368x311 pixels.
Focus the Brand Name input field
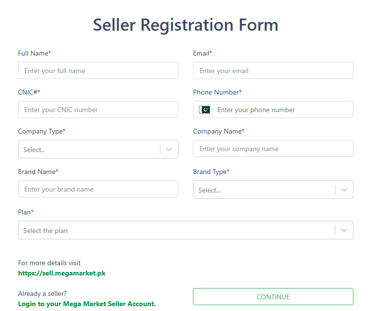click(98, 189)
